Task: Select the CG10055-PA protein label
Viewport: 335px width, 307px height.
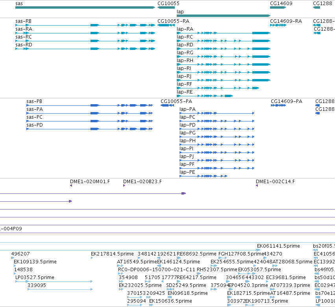Action: coord(176,101)
